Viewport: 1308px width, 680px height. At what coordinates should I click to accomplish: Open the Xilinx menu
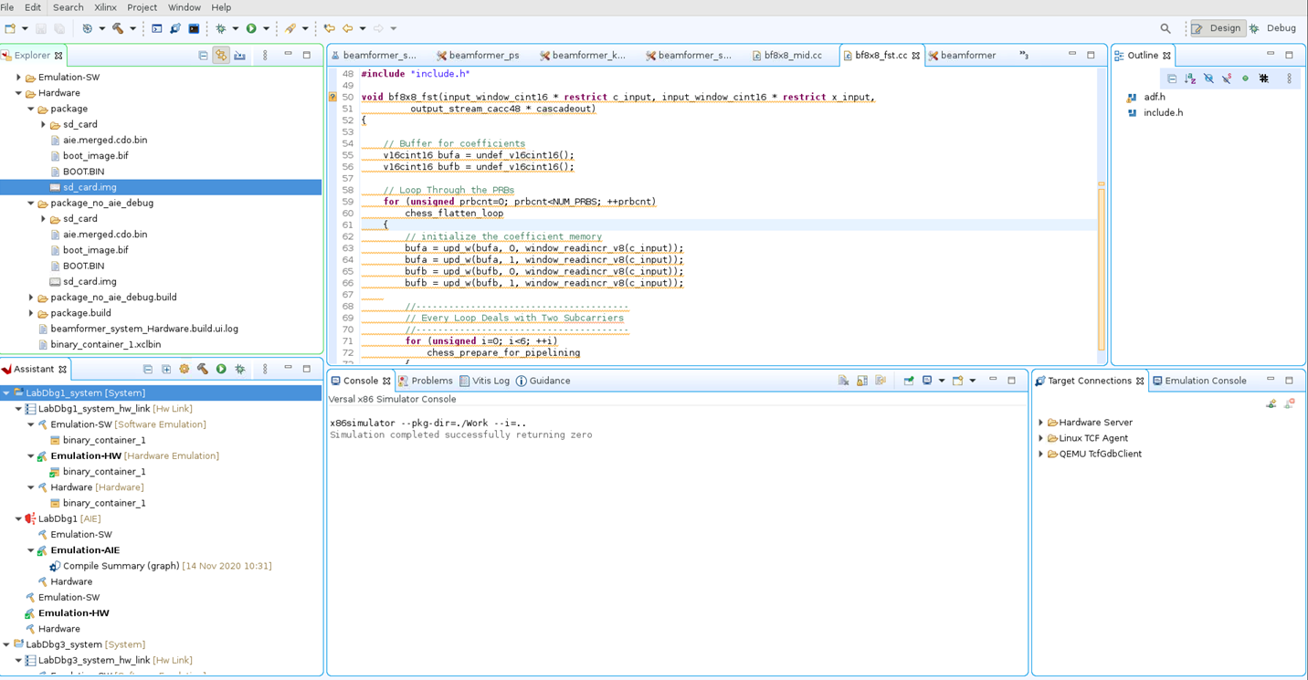pyautogui.click(x=105, y=7)
